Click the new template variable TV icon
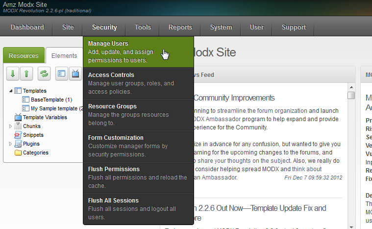This screenshot has width=372, height=229. (75, 74)
